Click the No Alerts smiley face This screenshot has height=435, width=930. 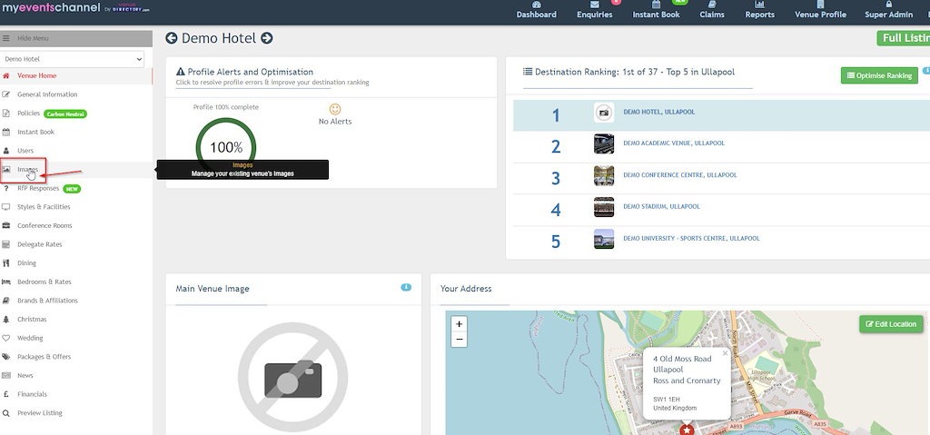335,110
